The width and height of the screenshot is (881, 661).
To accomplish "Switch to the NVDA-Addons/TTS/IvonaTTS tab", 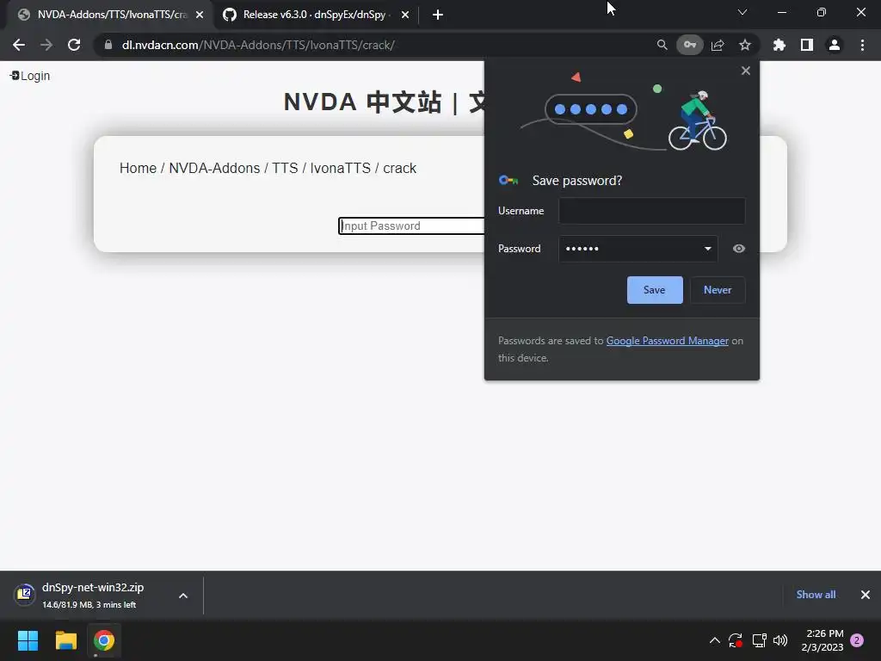I will click(x=111, y=15).
